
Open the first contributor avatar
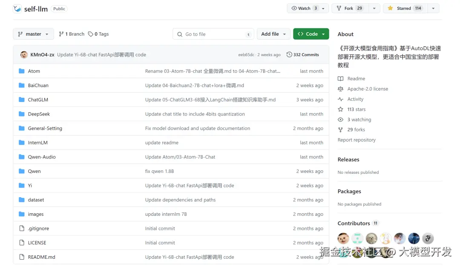[x=343, y=238]
